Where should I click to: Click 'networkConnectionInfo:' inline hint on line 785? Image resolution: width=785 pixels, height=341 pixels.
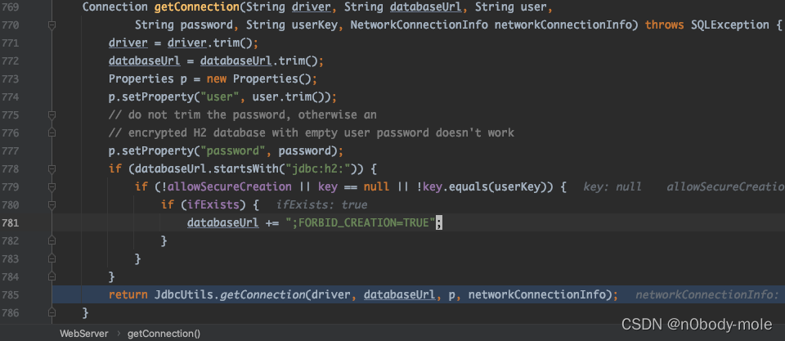(x=706, y=295)
